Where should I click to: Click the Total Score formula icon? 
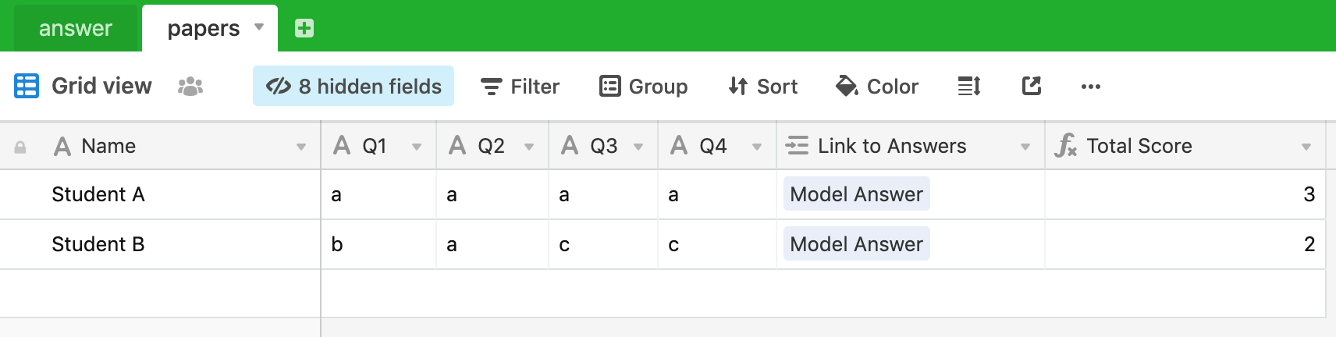[x=1065, y=146]
